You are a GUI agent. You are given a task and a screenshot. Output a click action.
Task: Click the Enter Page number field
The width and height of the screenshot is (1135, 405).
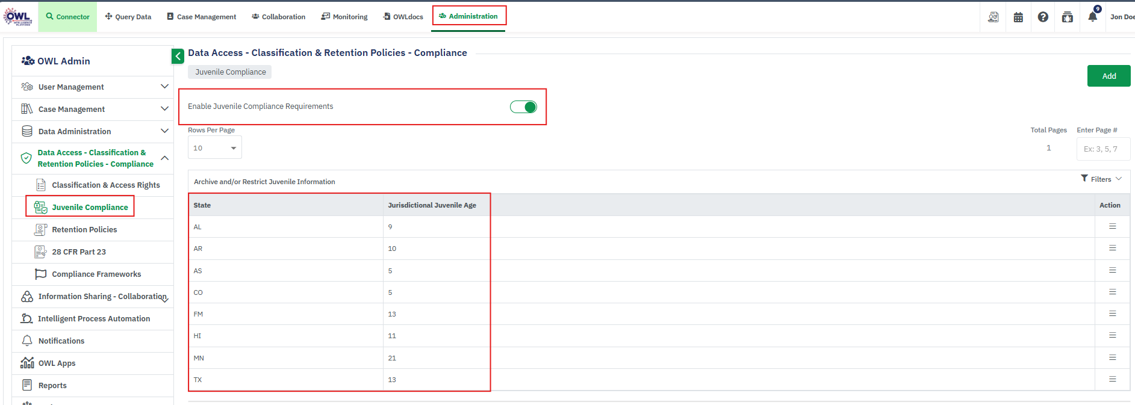point(1102,149)
